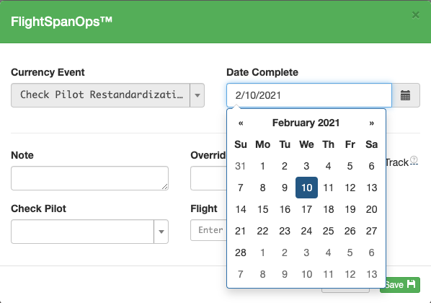
Task: Open the Currency Event dropdown arrow
Action: [197, 95]
